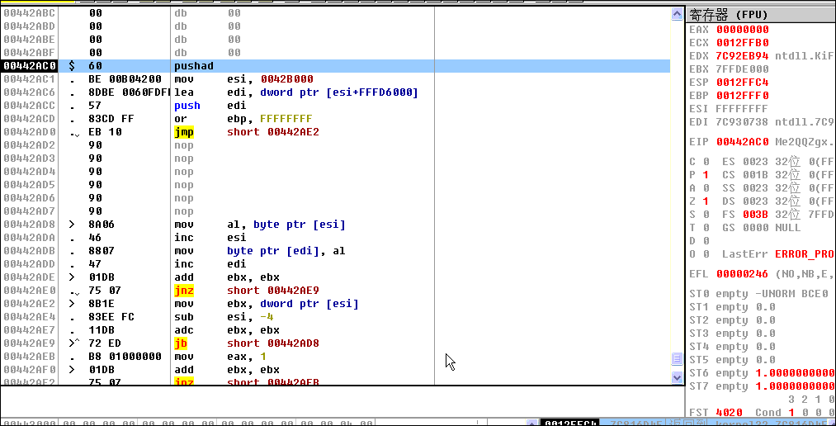Select the sub esi, -4 instruction
The width and height of the screenshot is (836, 426).
coord(224,317)
